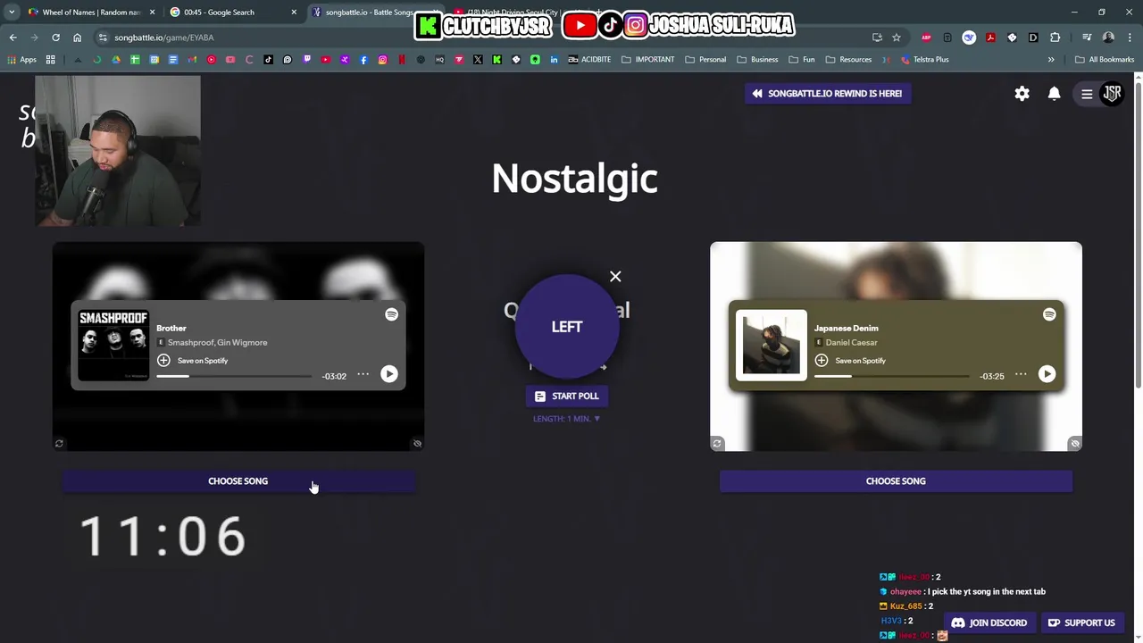
Task: Open the tab search dropdown arrow
Action: coord(12,13)
